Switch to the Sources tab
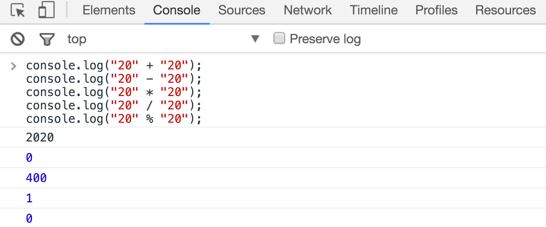 (x=241, y=10)
